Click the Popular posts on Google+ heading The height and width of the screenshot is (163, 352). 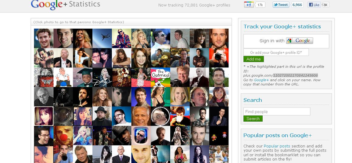pos(278,135)
